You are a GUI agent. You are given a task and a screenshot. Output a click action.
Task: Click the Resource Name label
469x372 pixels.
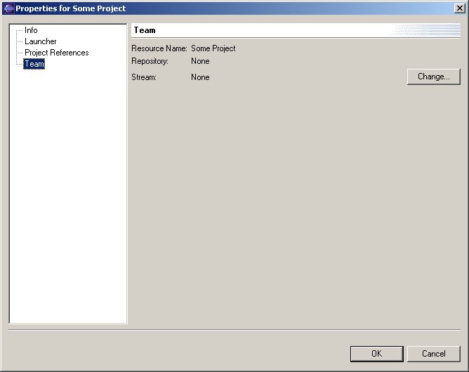tap(159, 48)
